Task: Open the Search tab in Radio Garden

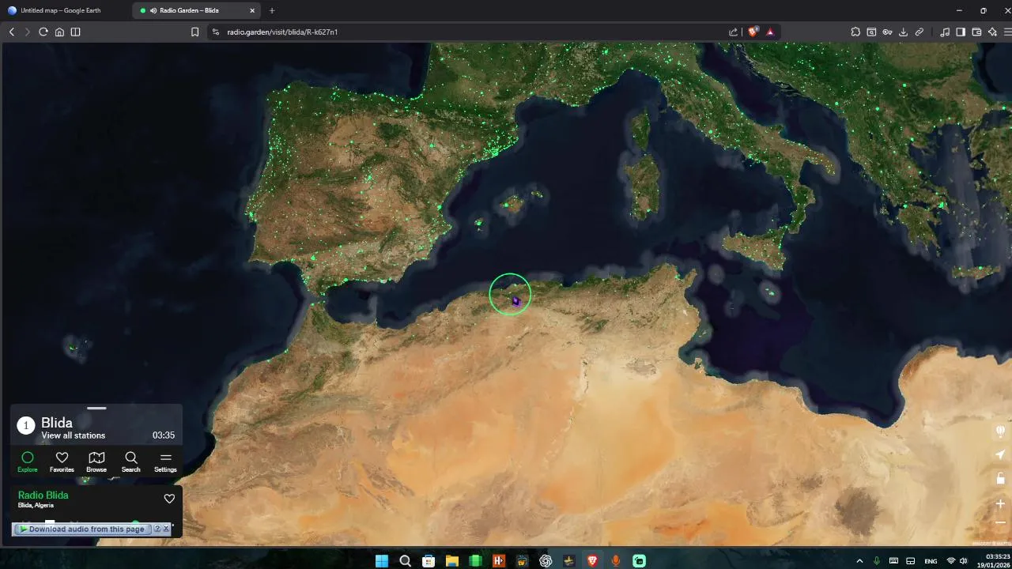Action: point(131,462)
